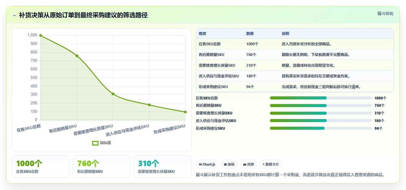
Task: Click the 数据 column header
Action: 250,34
